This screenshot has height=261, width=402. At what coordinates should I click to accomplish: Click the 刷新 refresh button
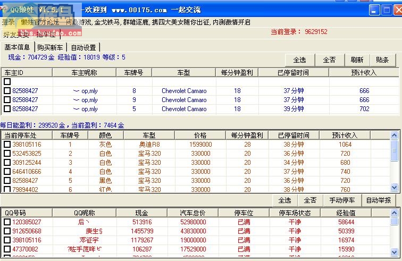pyautogui.click(x=357, y=60)
